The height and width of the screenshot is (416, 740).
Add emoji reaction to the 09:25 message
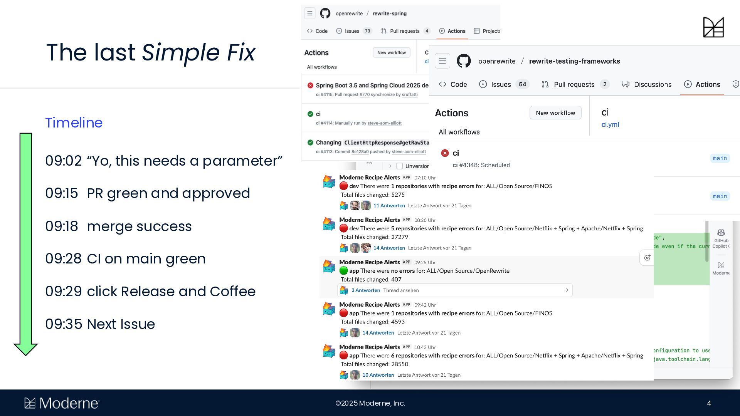pyautogui.click(x=647, y=258)
